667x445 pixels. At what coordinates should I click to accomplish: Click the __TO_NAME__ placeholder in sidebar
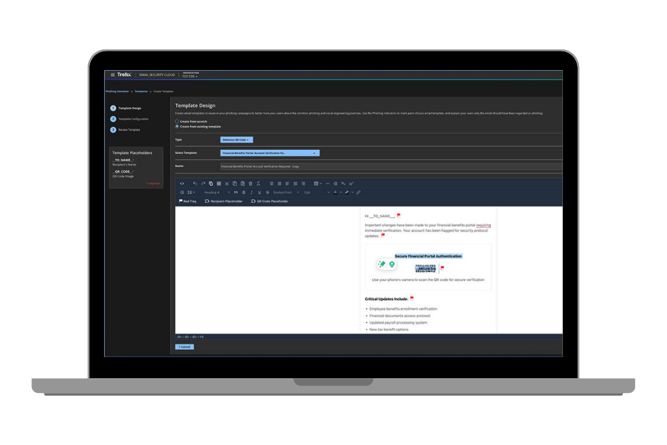tap(123, 160)
